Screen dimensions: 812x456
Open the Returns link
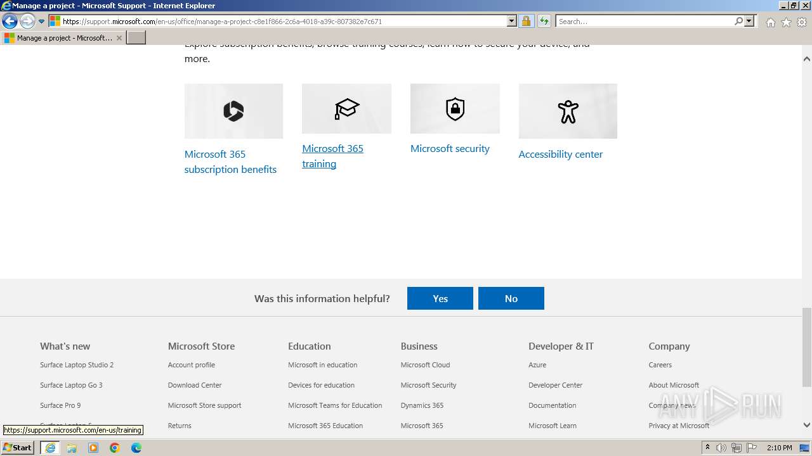coord(180,426)
